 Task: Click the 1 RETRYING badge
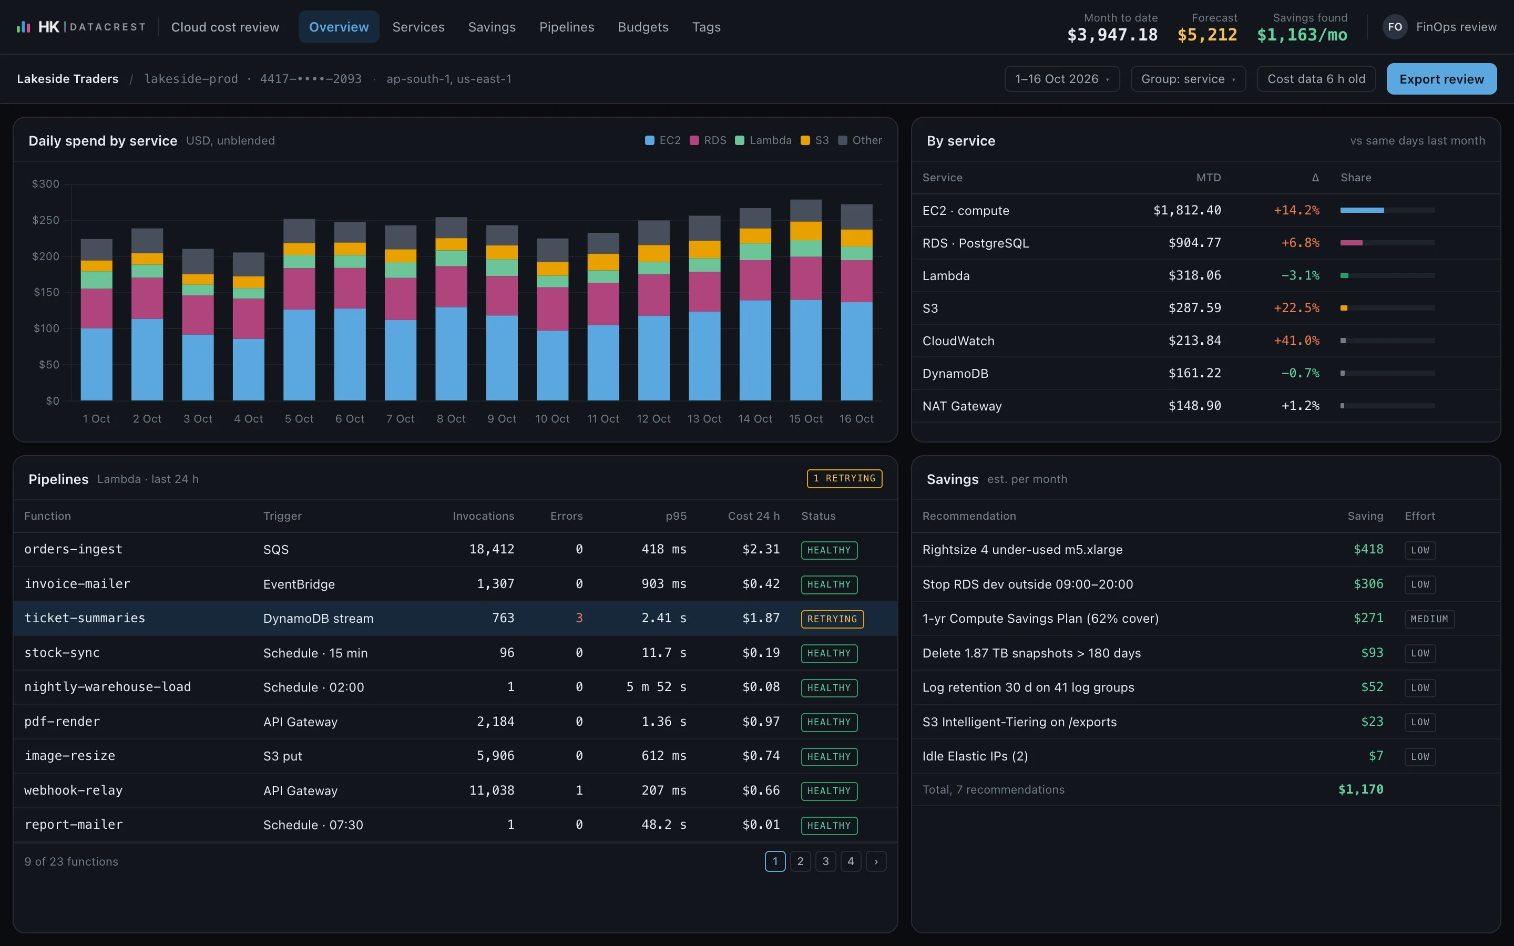click(x=844, y=479)
